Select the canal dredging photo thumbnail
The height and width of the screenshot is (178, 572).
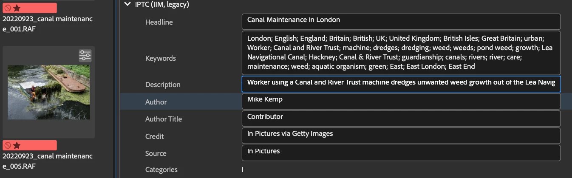coord(48,92)
